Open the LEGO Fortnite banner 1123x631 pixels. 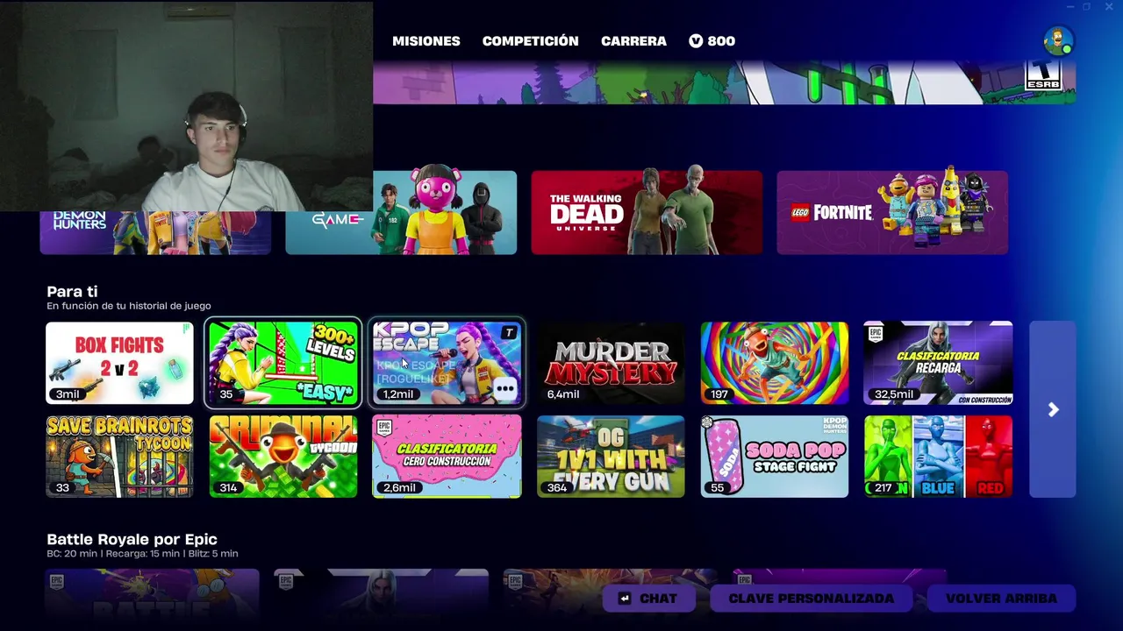[892, 213]
